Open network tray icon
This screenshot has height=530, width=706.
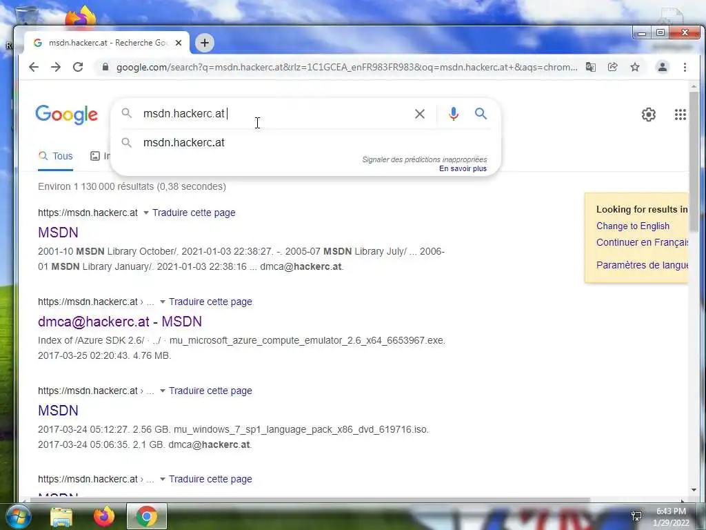(x=636, y=516)
